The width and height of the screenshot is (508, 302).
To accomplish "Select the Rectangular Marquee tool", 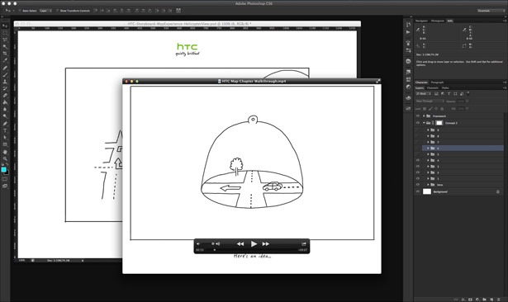I will pyautogui.click(x=5, y=33).
